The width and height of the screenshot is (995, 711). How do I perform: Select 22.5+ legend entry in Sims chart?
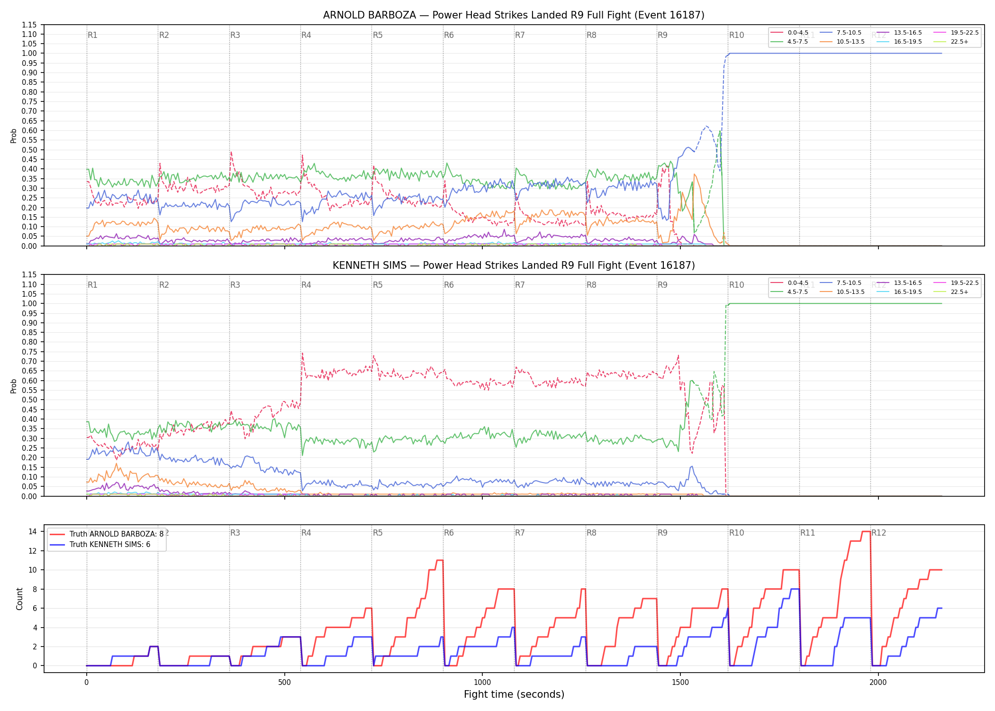coord(951,292)
